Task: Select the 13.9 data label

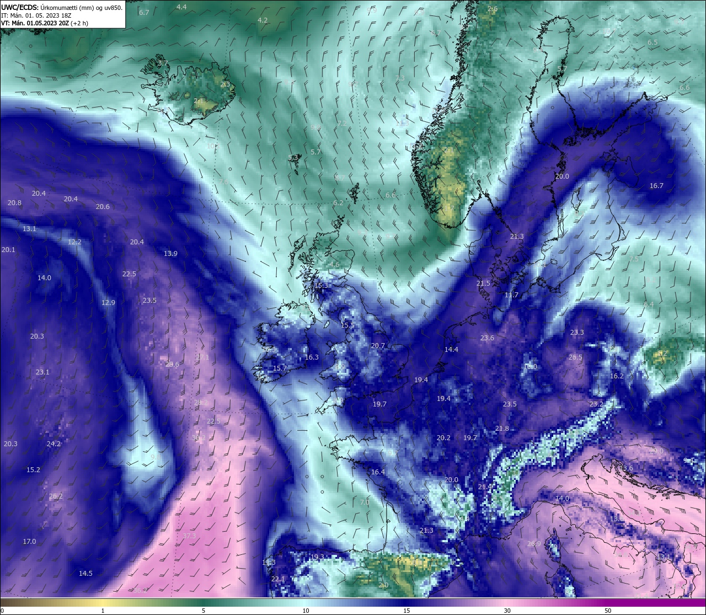Action: tap(170, 254)
